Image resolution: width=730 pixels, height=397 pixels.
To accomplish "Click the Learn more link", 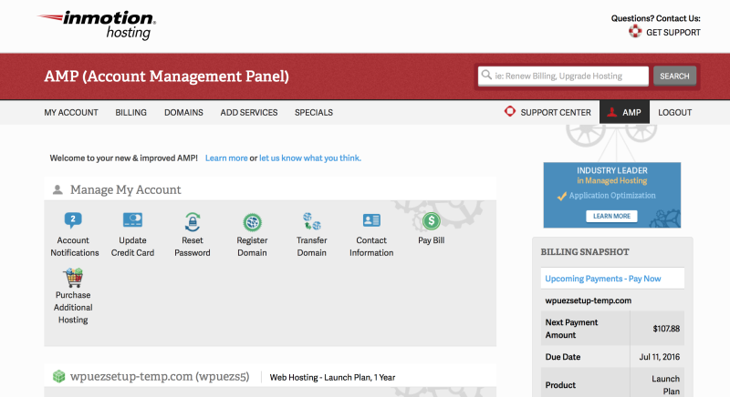I will click(x=226, y=158).
